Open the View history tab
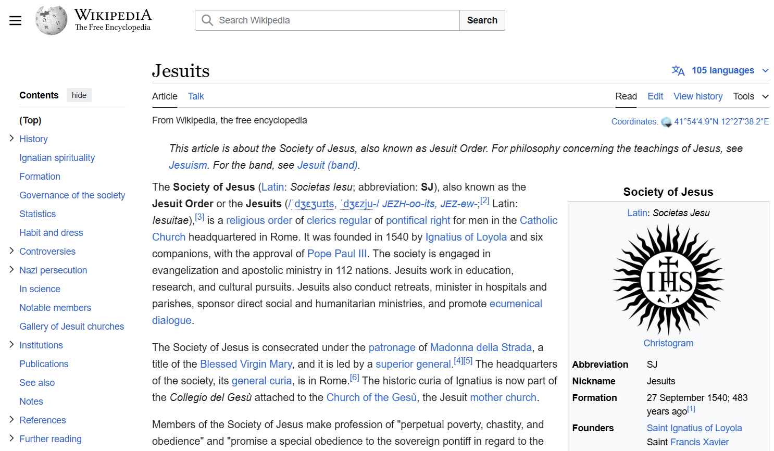 coord(698,96)
